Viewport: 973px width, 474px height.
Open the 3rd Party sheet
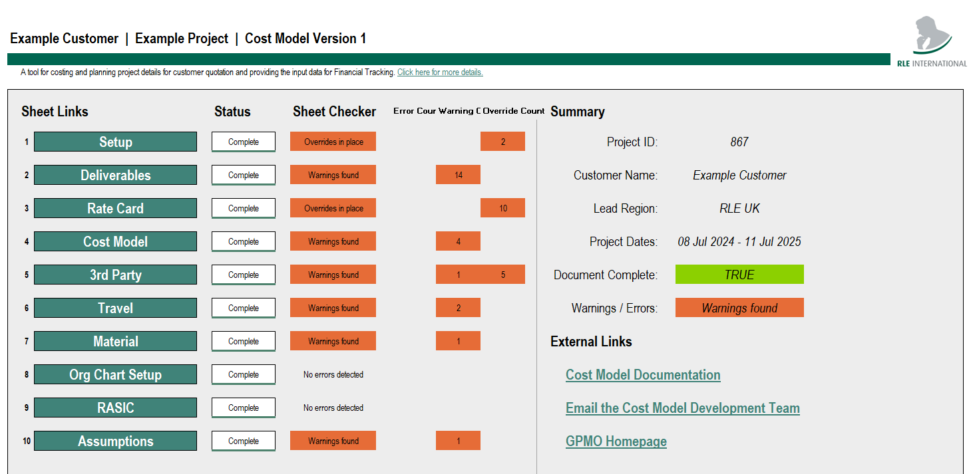point(114,274)
